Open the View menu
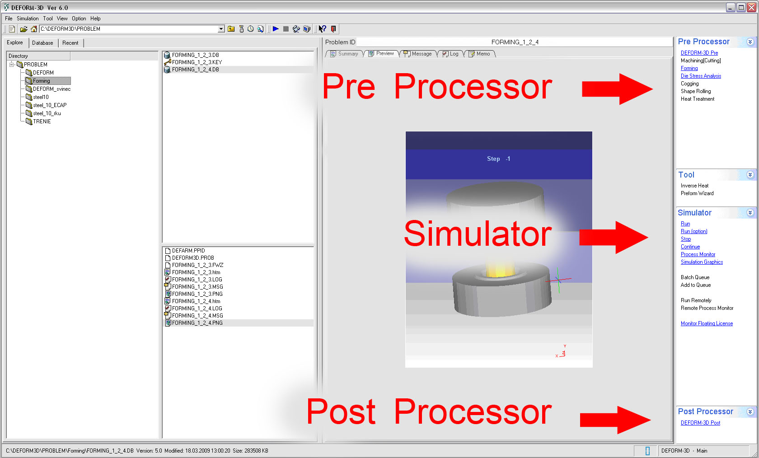Screen dimensions: 759x458 click(x=62, y=19)
